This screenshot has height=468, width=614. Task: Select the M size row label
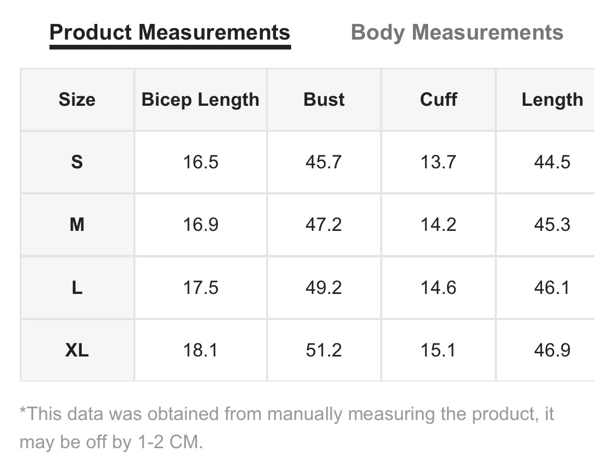pos(77,225)
